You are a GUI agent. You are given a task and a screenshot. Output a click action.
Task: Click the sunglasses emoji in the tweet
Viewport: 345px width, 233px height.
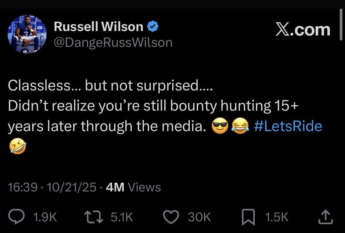click(220, 126)
